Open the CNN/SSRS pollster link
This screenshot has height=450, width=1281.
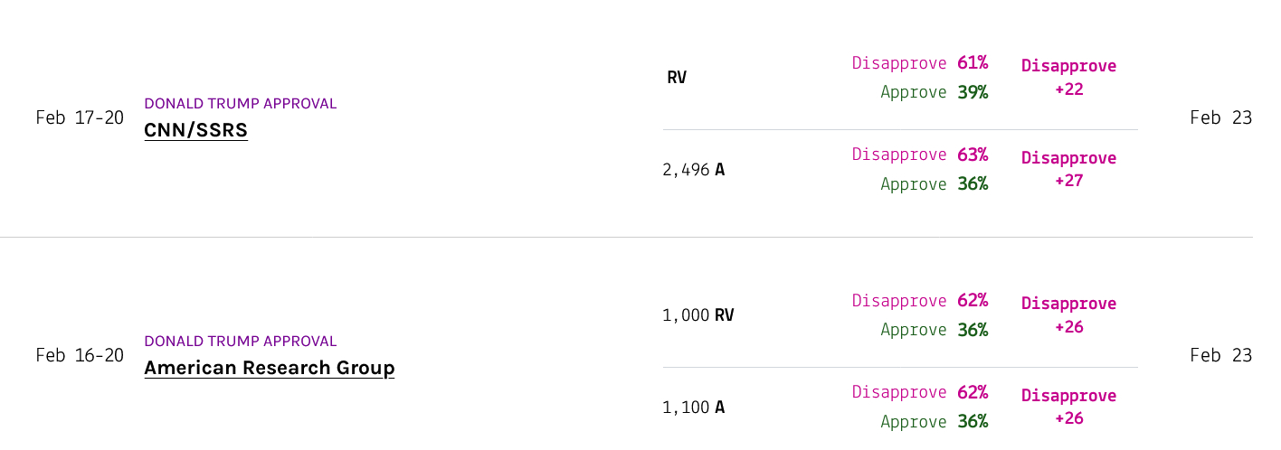(195, 130)
